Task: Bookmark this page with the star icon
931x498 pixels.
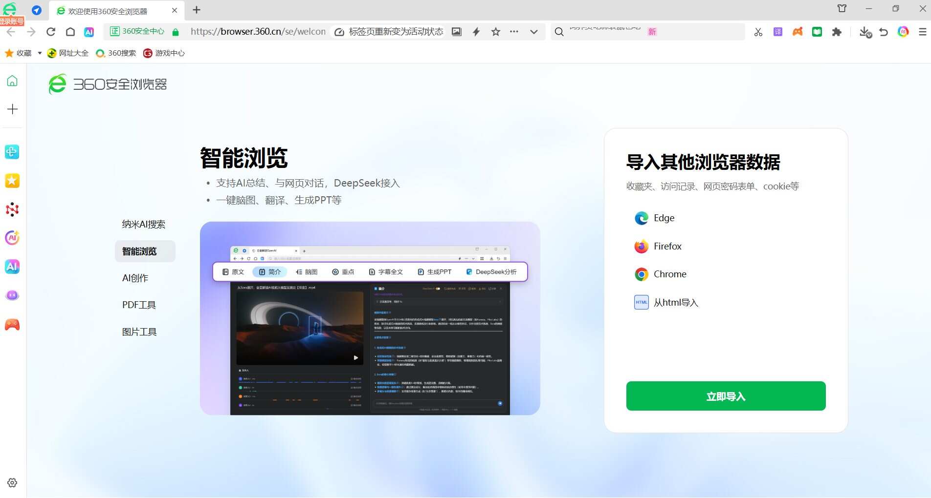Action: [496, 32]
